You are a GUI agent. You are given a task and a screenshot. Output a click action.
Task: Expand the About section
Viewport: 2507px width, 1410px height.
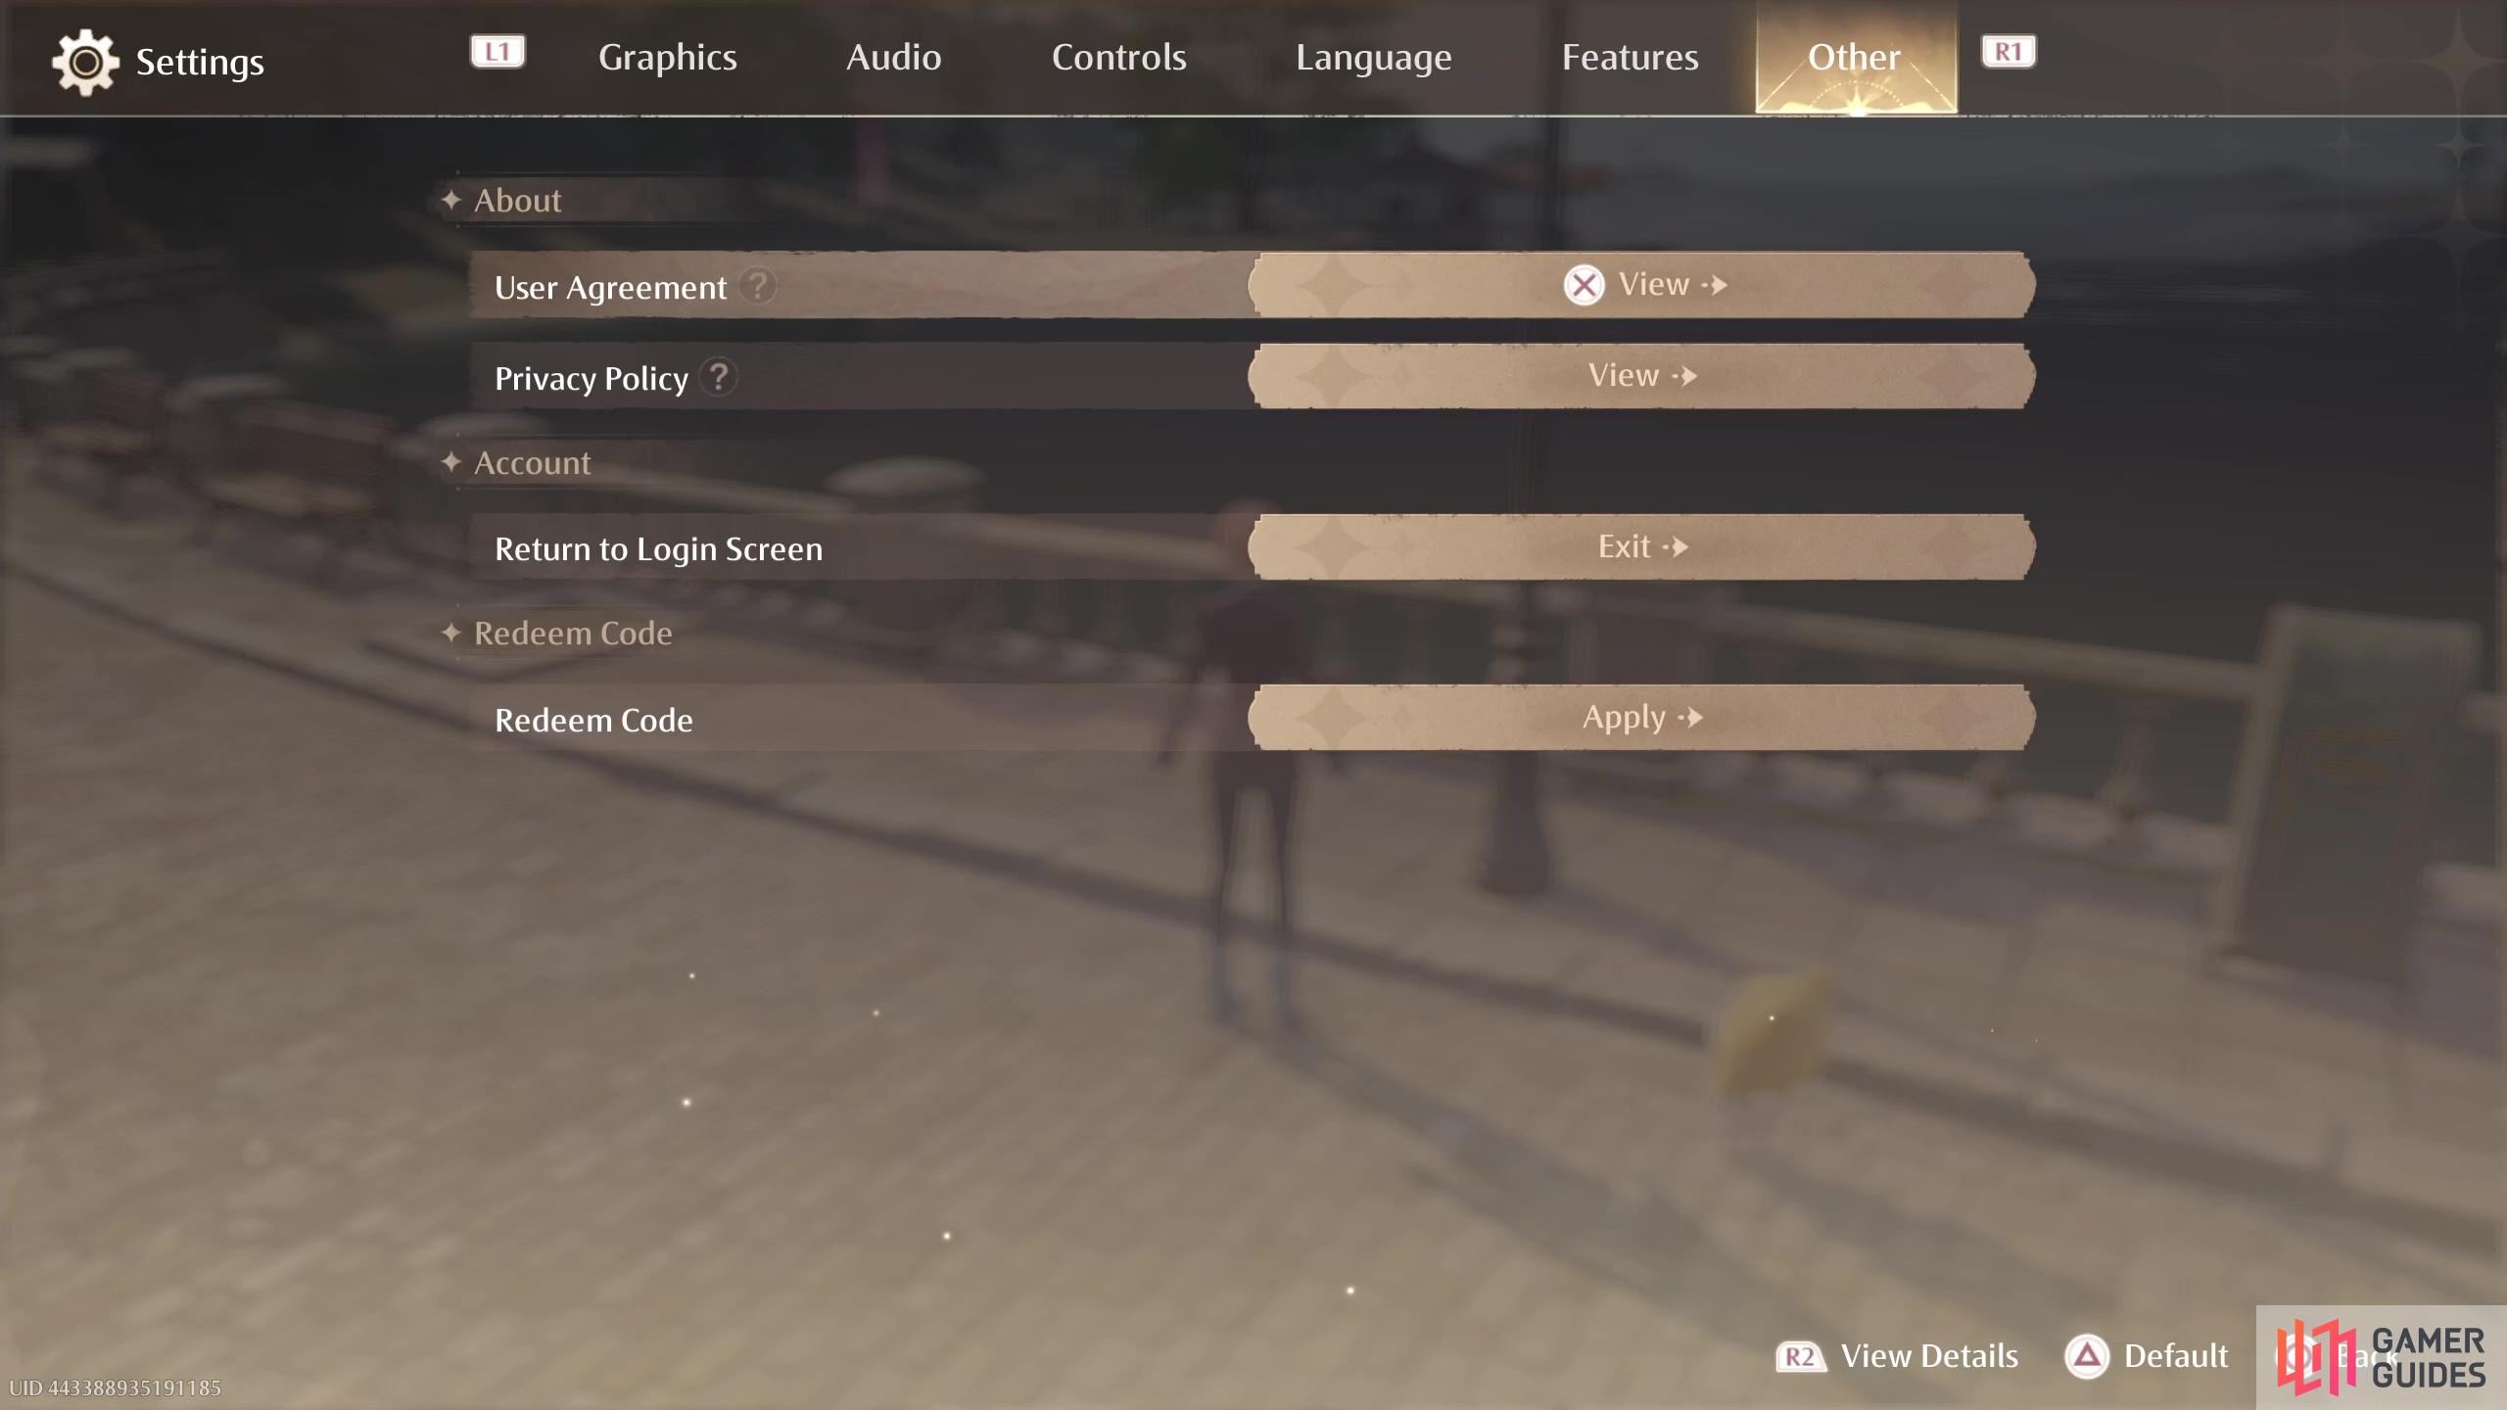tap(516, 200)
